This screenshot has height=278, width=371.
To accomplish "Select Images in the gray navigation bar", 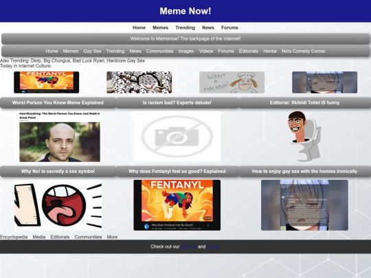I will (186, 51).
